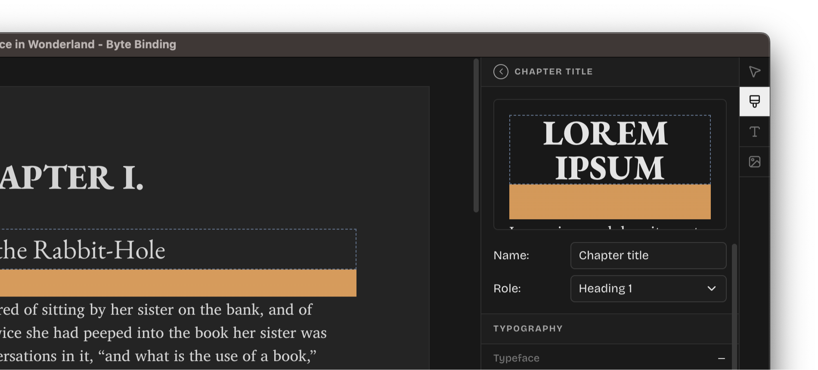Click the Role: label

pos(507,289)
